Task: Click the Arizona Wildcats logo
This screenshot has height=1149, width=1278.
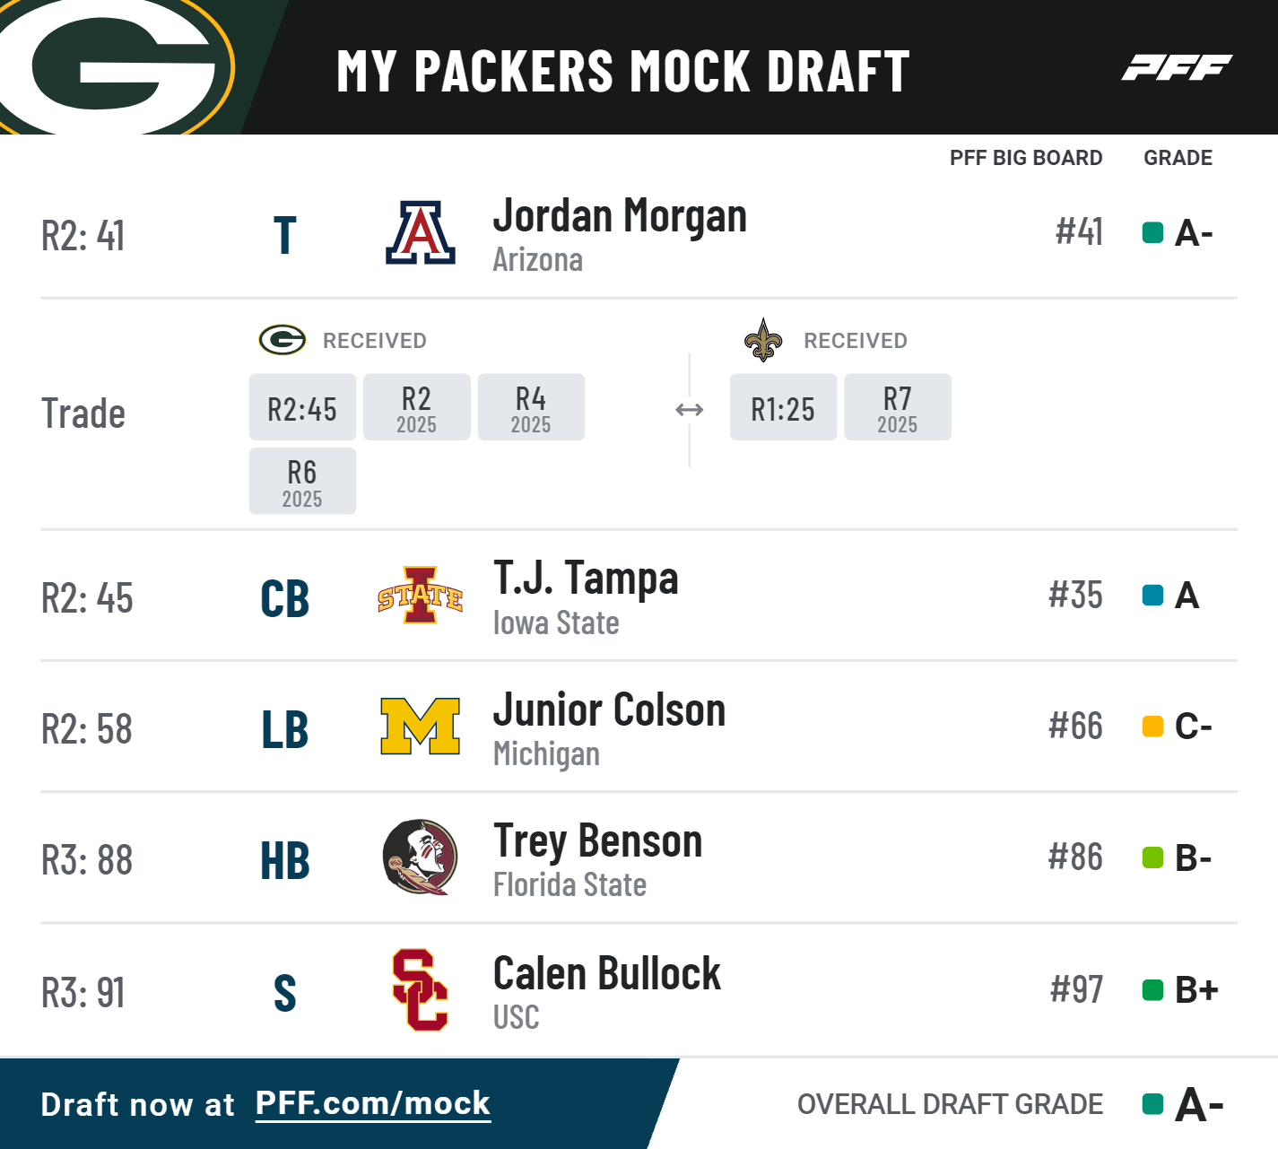Action: coord(420,233)
